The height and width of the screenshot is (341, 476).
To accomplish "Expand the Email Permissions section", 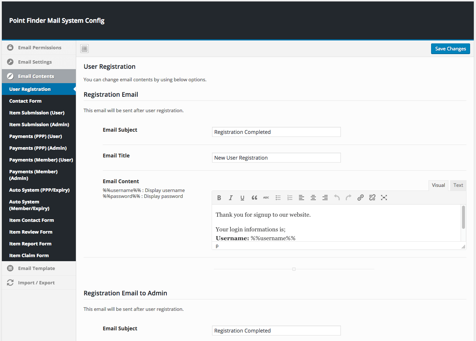I will pyautogui.click(x=39, y=48).
